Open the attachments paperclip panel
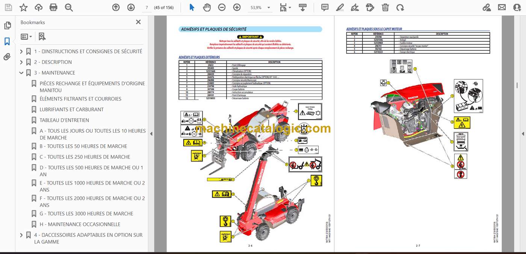The image size is (526, 254). click(7, 57)
